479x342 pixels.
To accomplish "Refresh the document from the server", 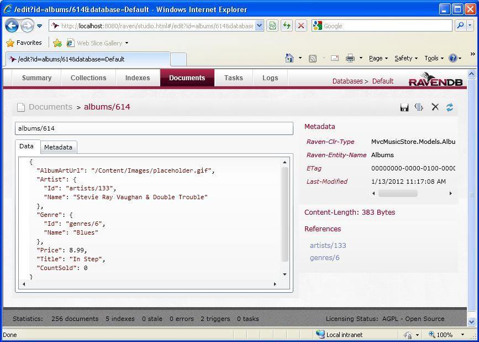I will click(x=450, y=107).
